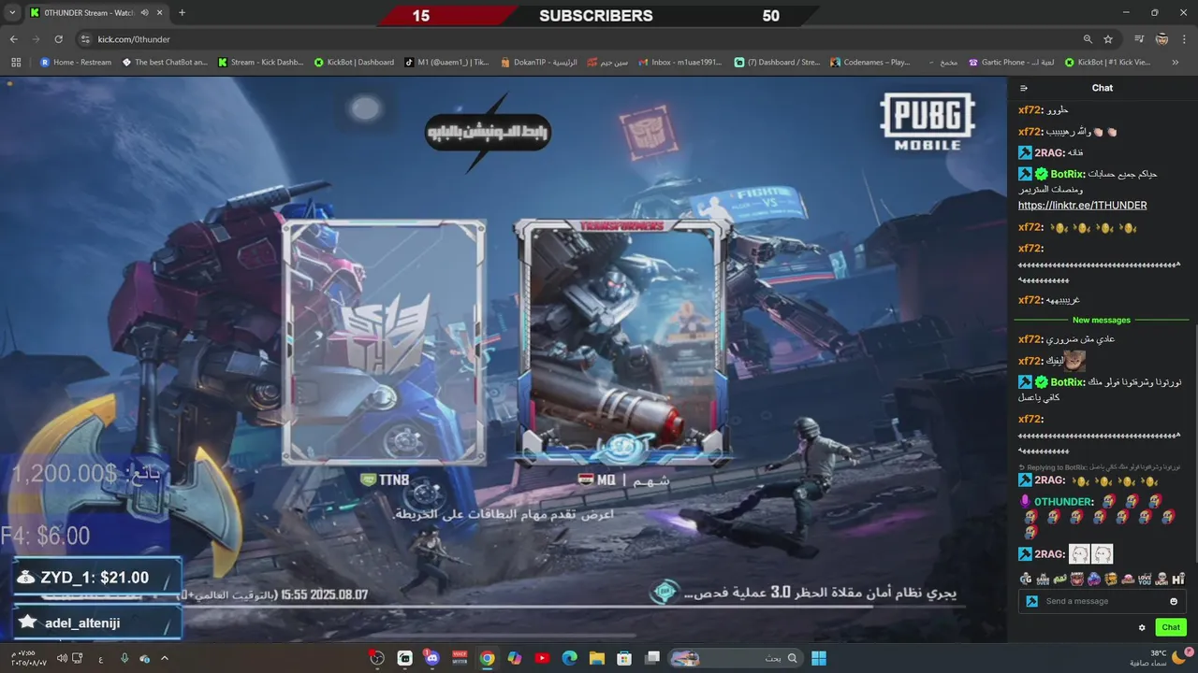Open Gartic Phone bookmark

tap(1011, 63)
